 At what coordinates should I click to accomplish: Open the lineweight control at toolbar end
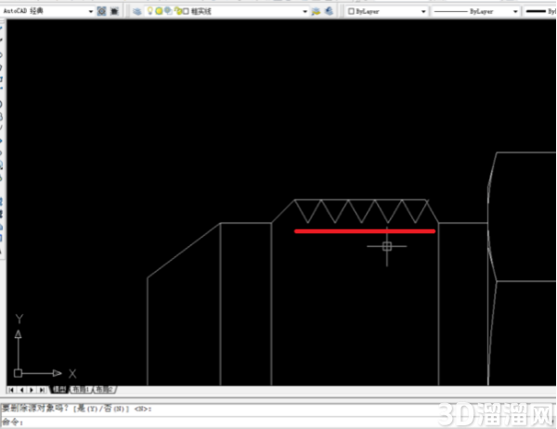click(540, 11)
